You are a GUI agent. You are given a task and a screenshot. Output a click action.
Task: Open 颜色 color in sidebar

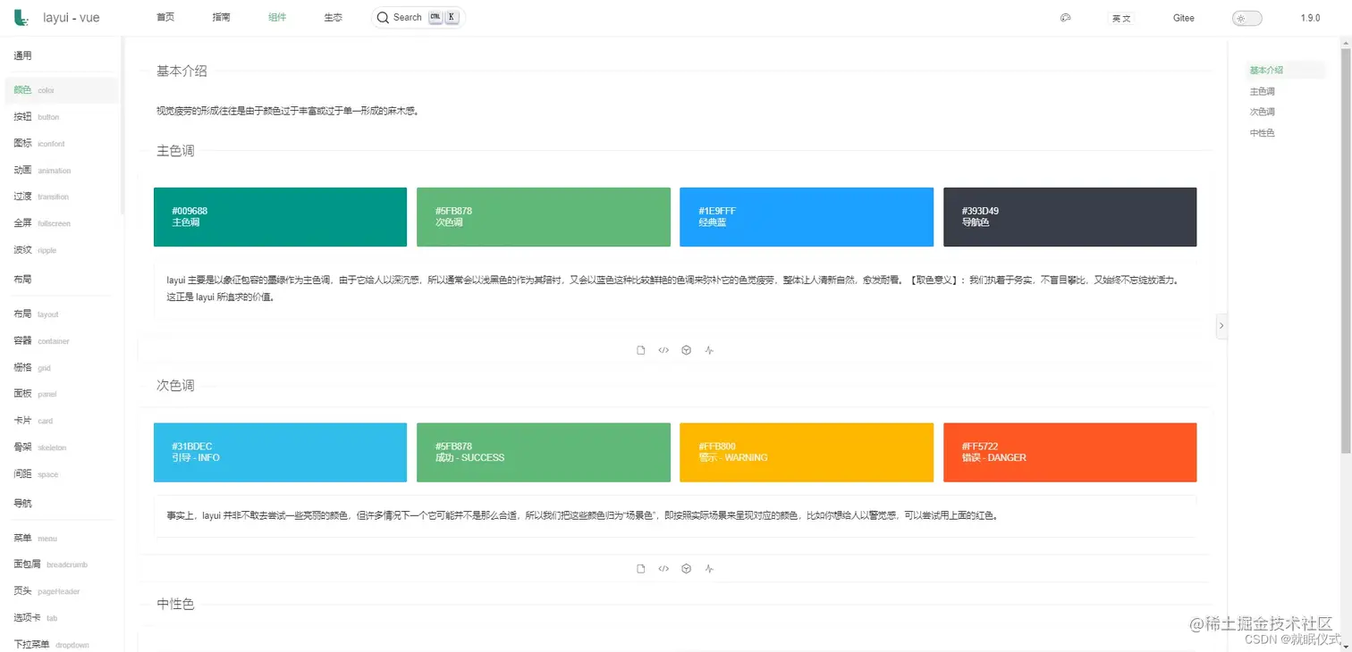tap(61, 90)
